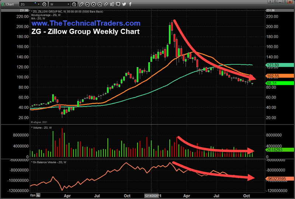
Task: Click the chain link symbol icon
Action: 106,4
